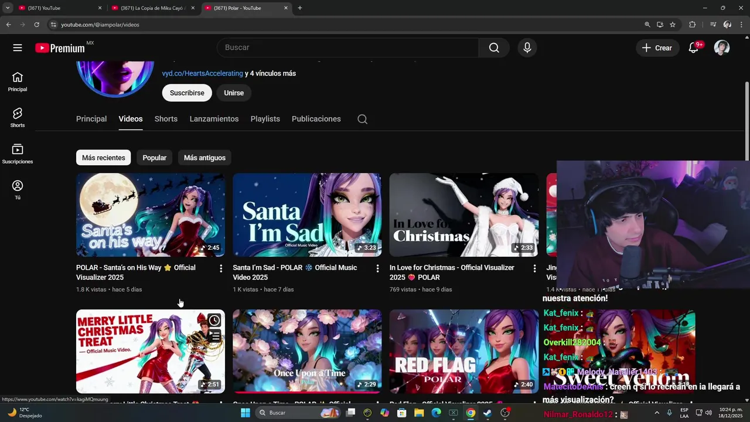
Task: Open Steam from the taskbar
Action: pyautogui.click(x=487, y=413)
